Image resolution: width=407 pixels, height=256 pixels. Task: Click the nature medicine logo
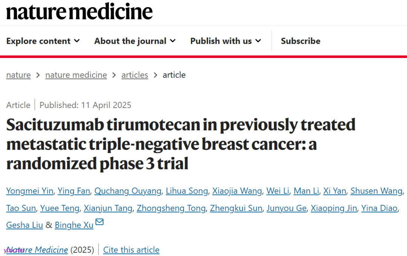pyautogui.click(x=80, y=11)
